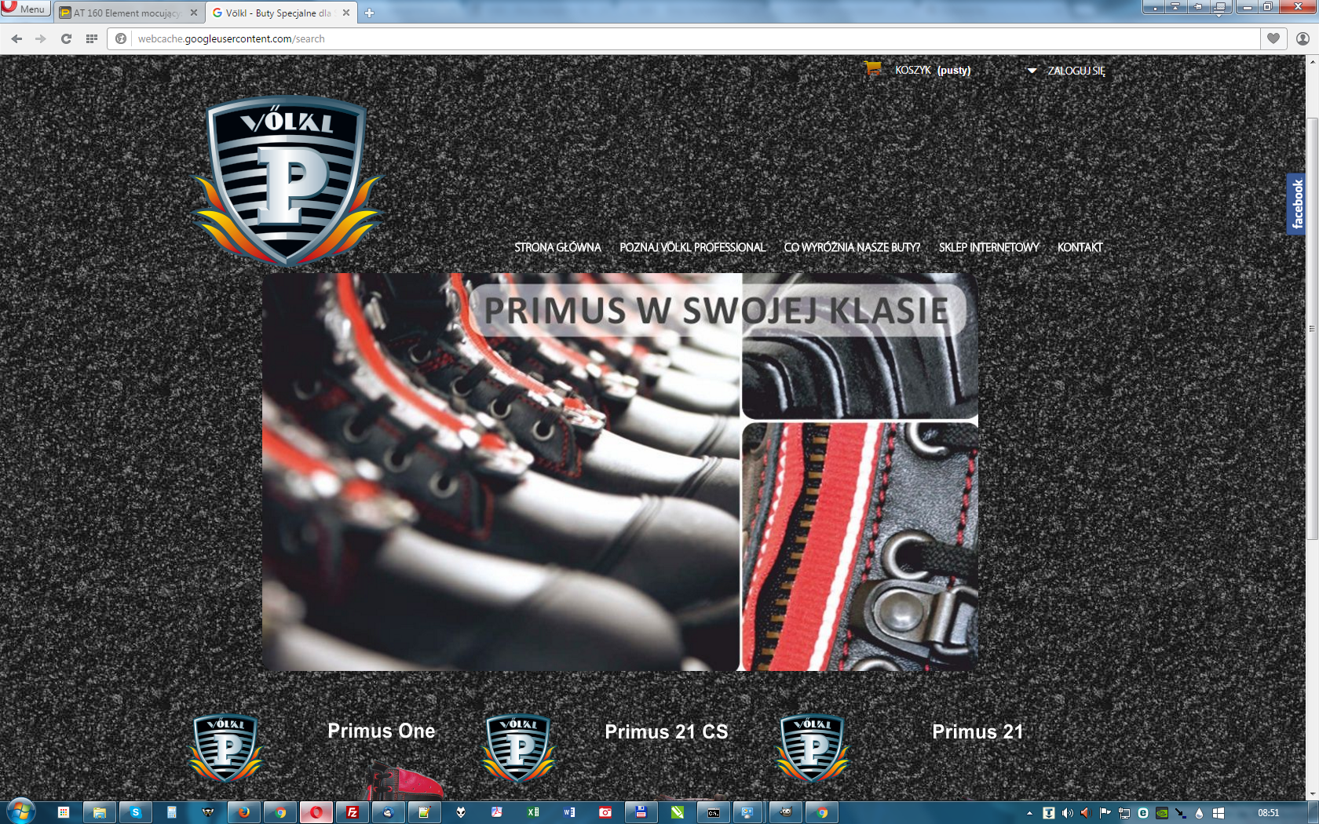
Task: Switch to Firefox in the taskbar
Action: 243,812
